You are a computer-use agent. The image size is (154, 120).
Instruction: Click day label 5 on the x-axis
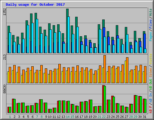(28, 117)
